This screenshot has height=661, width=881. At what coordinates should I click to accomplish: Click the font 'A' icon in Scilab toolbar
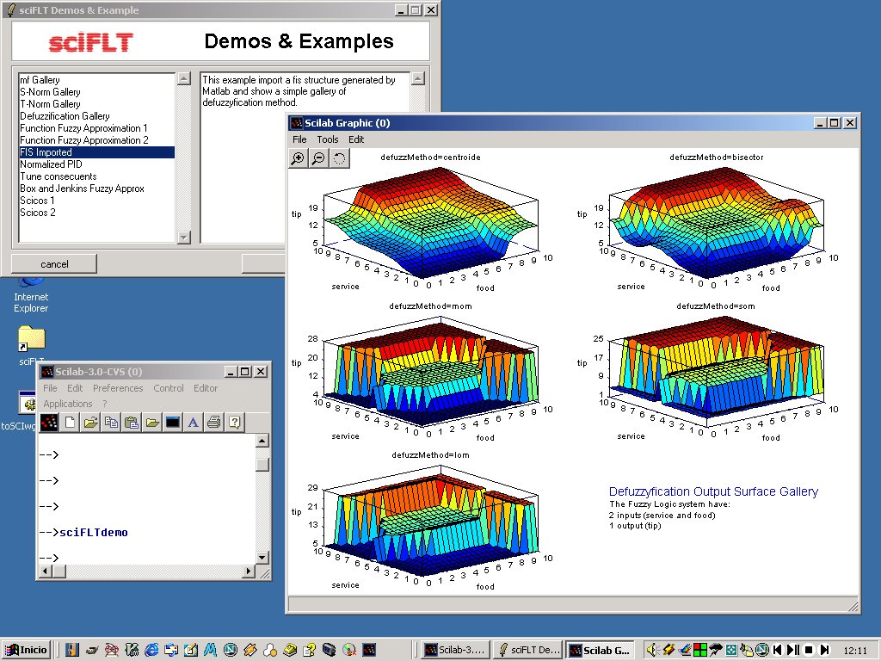[194, 422]
